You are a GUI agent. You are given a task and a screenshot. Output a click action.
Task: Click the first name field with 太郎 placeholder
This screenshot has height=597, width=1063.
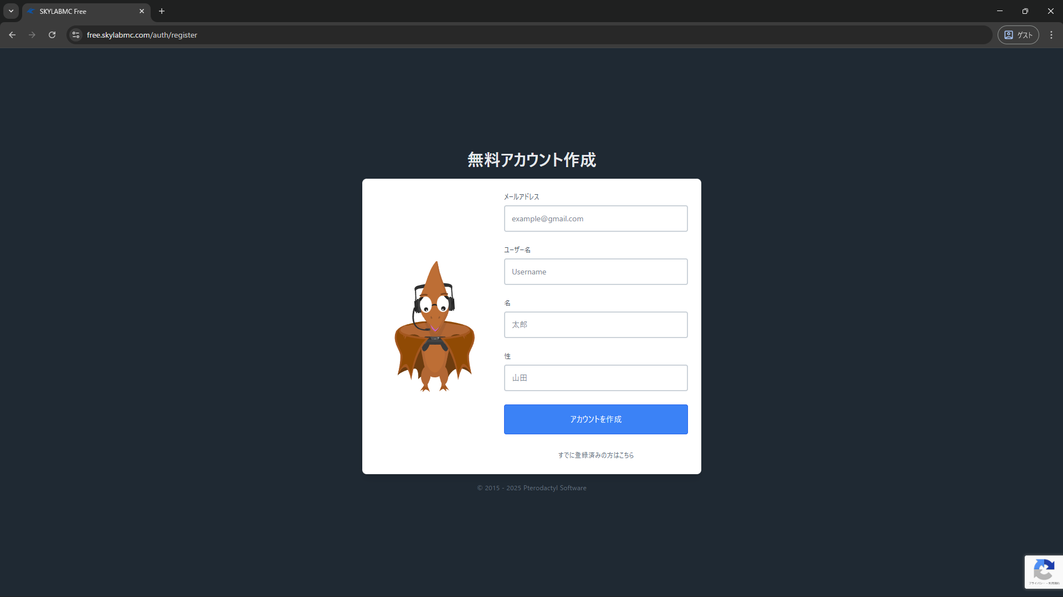[x=595, y=325]
